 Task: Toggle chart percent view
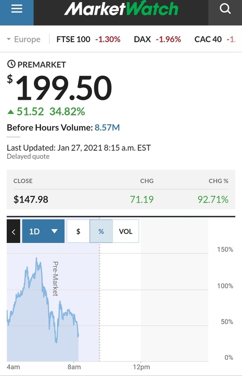[101, 231]
